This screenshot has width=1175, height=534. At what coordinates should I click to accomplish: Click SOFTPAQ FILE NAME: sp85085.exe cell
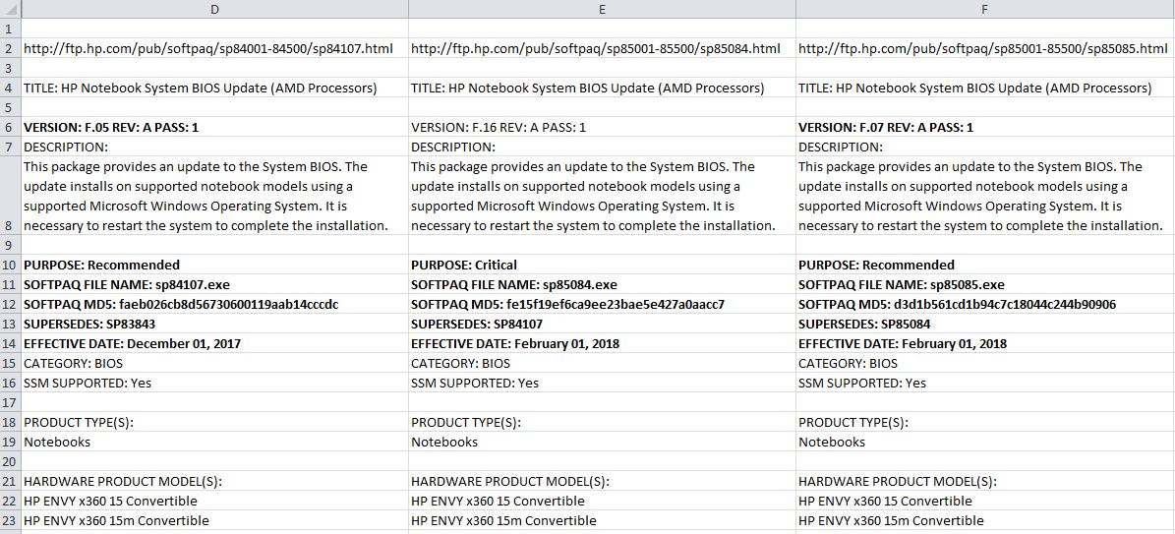coord(902,284)
